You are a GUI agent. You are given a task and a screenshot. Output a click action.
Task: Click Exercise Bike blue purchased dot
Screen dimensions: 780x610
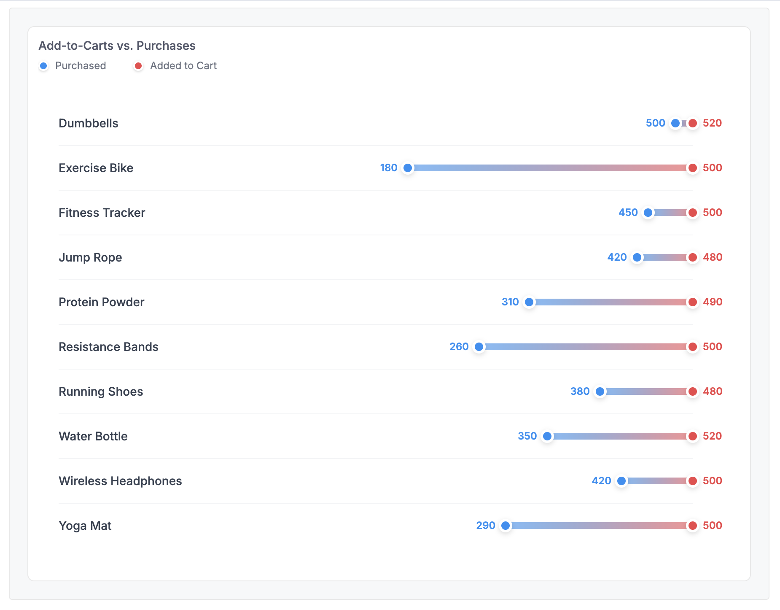408,168
